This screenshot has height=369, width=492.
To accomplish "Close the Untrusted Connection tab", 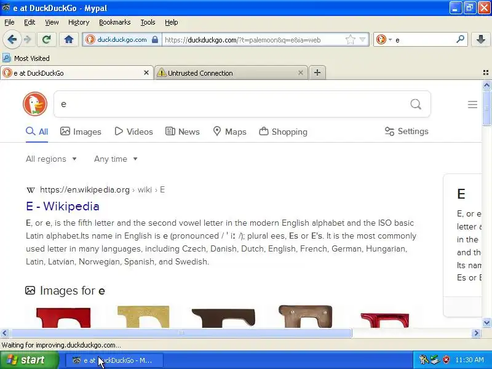I will point(300,73).
